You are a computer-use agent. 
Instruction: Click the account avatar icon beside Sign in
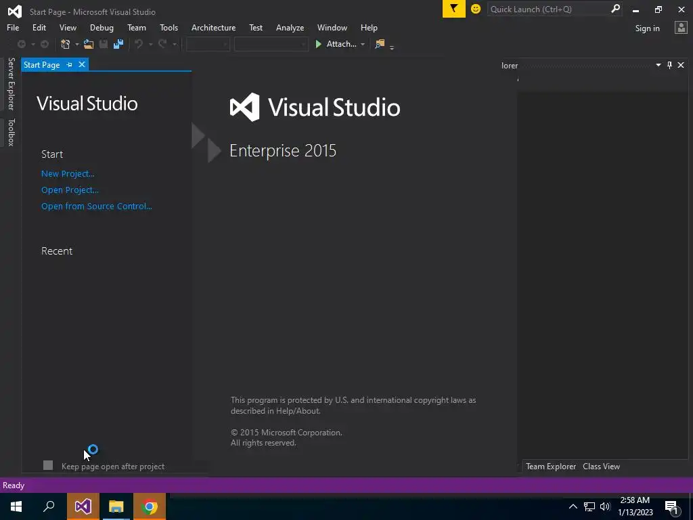pyautogui.click(x=681, y=28)
